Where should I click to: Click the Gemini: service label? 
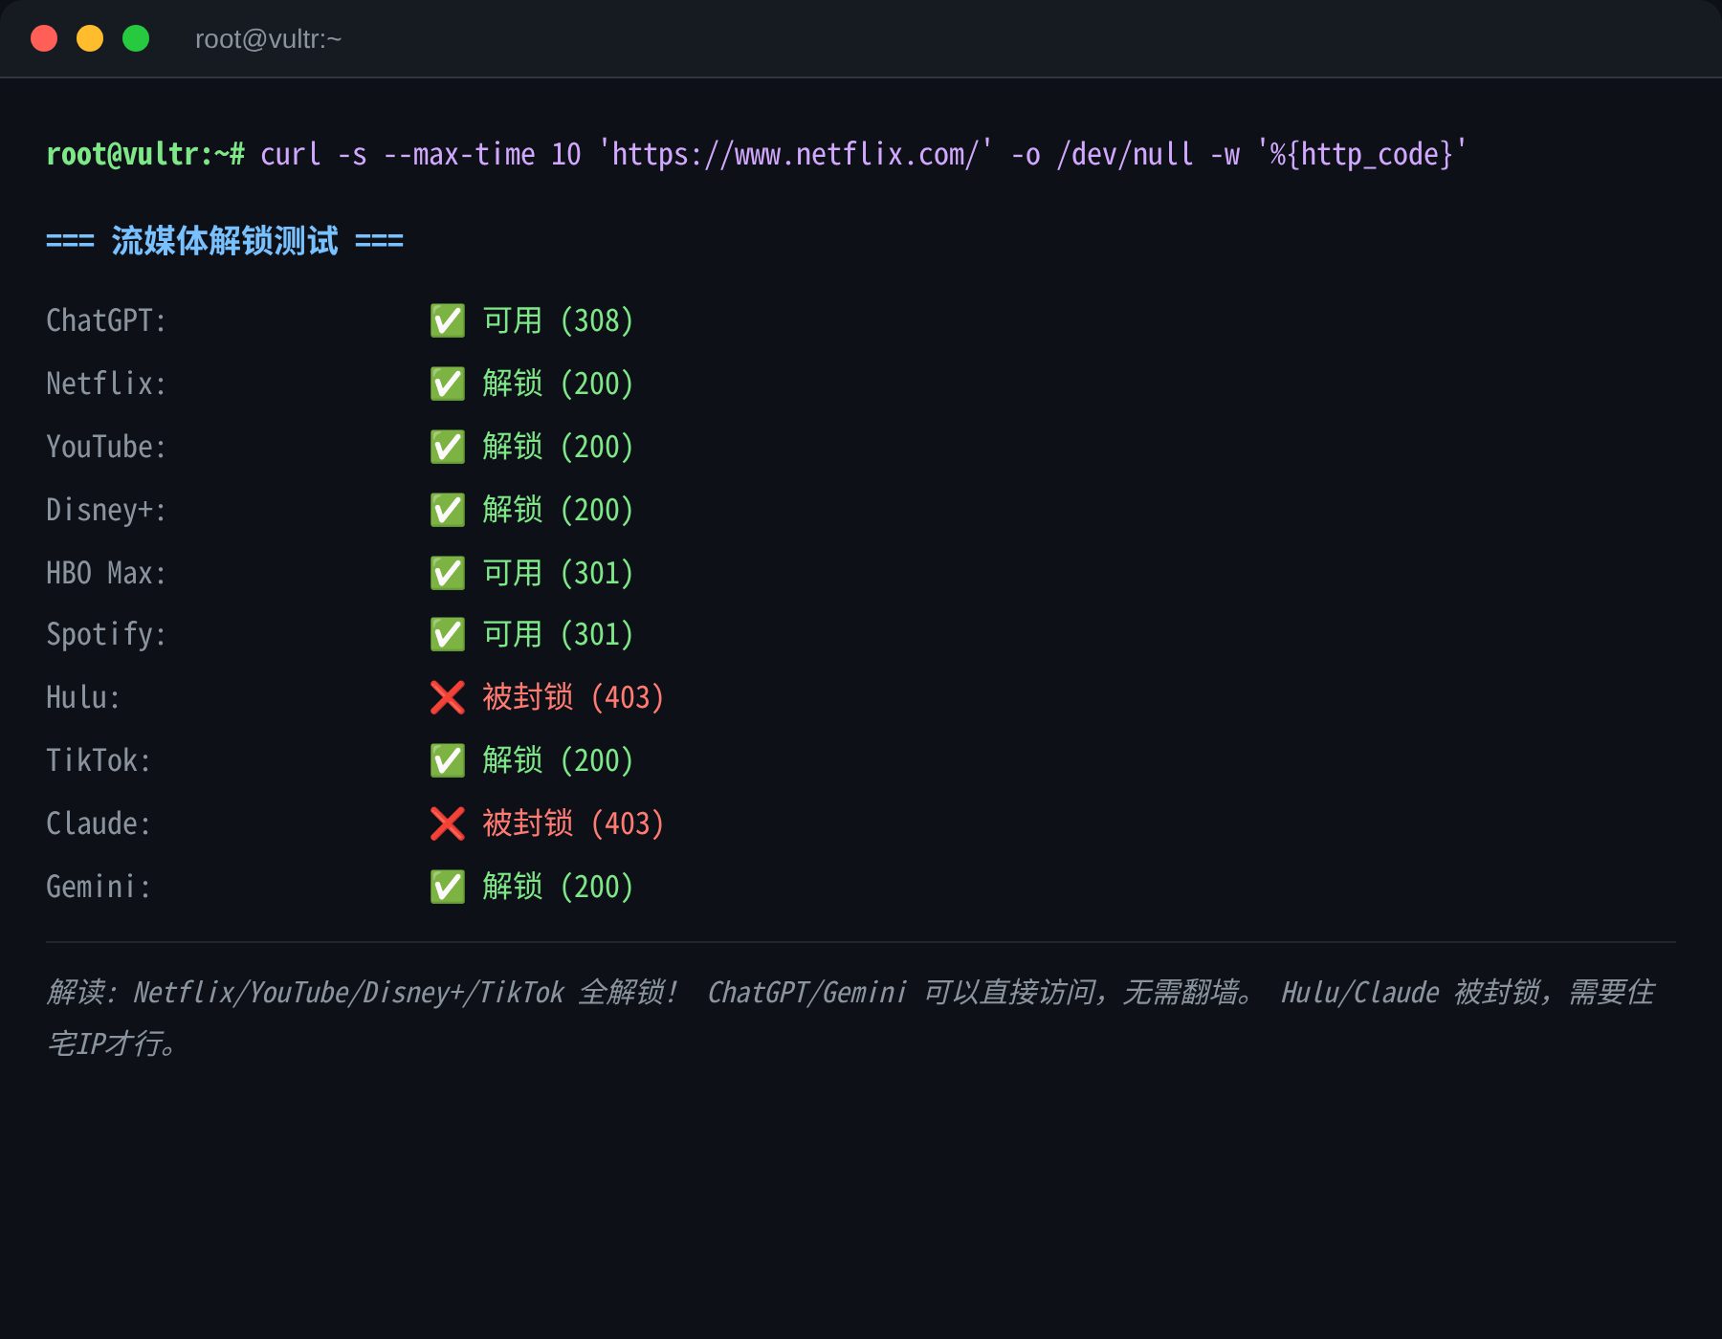point(99,887)
